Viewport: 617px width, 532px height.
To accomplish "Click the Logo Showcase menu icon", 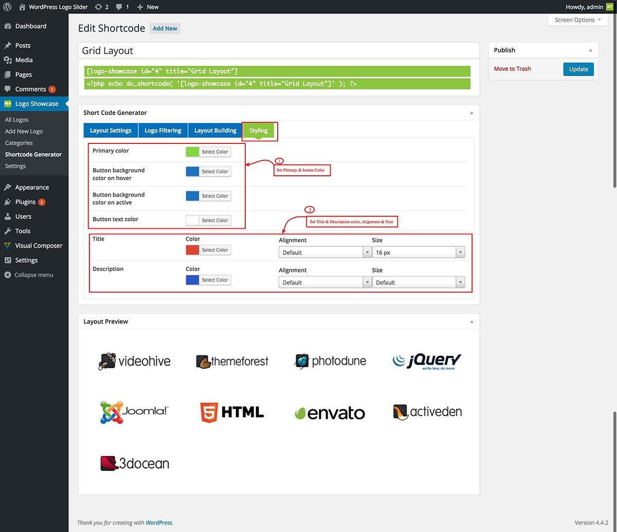I will (8, 104).
